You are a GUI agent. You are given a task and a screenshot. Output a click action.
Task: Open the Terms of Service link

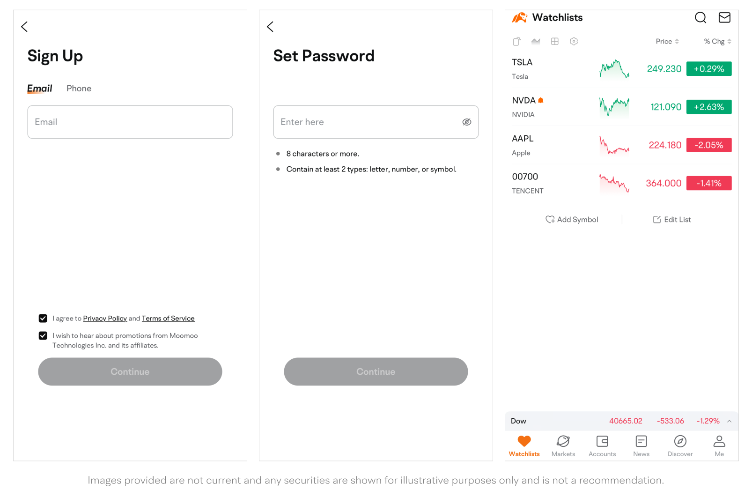point(168,319)
